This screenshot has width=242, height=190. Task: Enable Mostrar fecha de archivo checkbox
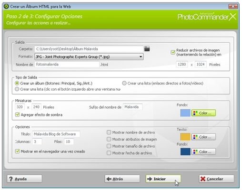pos(109,153)
